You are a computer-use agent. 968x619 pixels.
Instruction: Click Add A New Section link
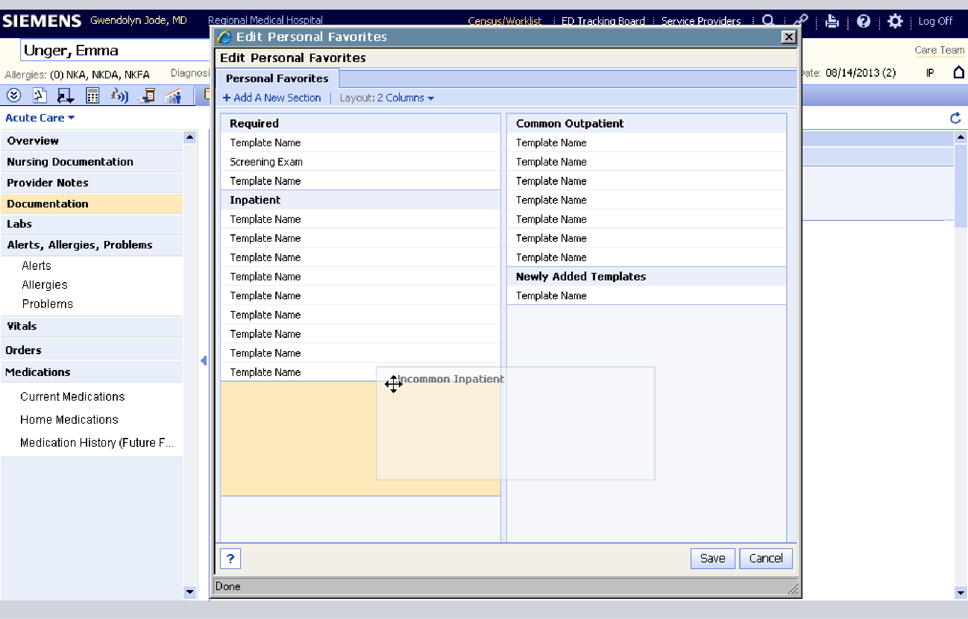tap(272, 98)
